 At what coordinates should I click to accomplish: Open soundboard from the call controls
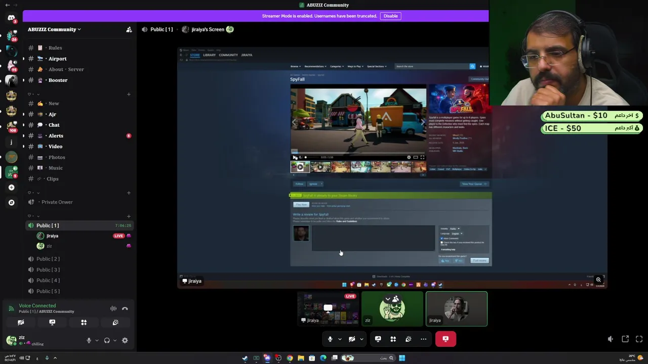pos(408,339)
